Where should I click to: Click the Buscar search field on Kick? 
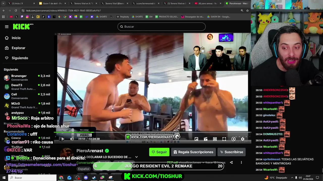[x=161, y=27]
